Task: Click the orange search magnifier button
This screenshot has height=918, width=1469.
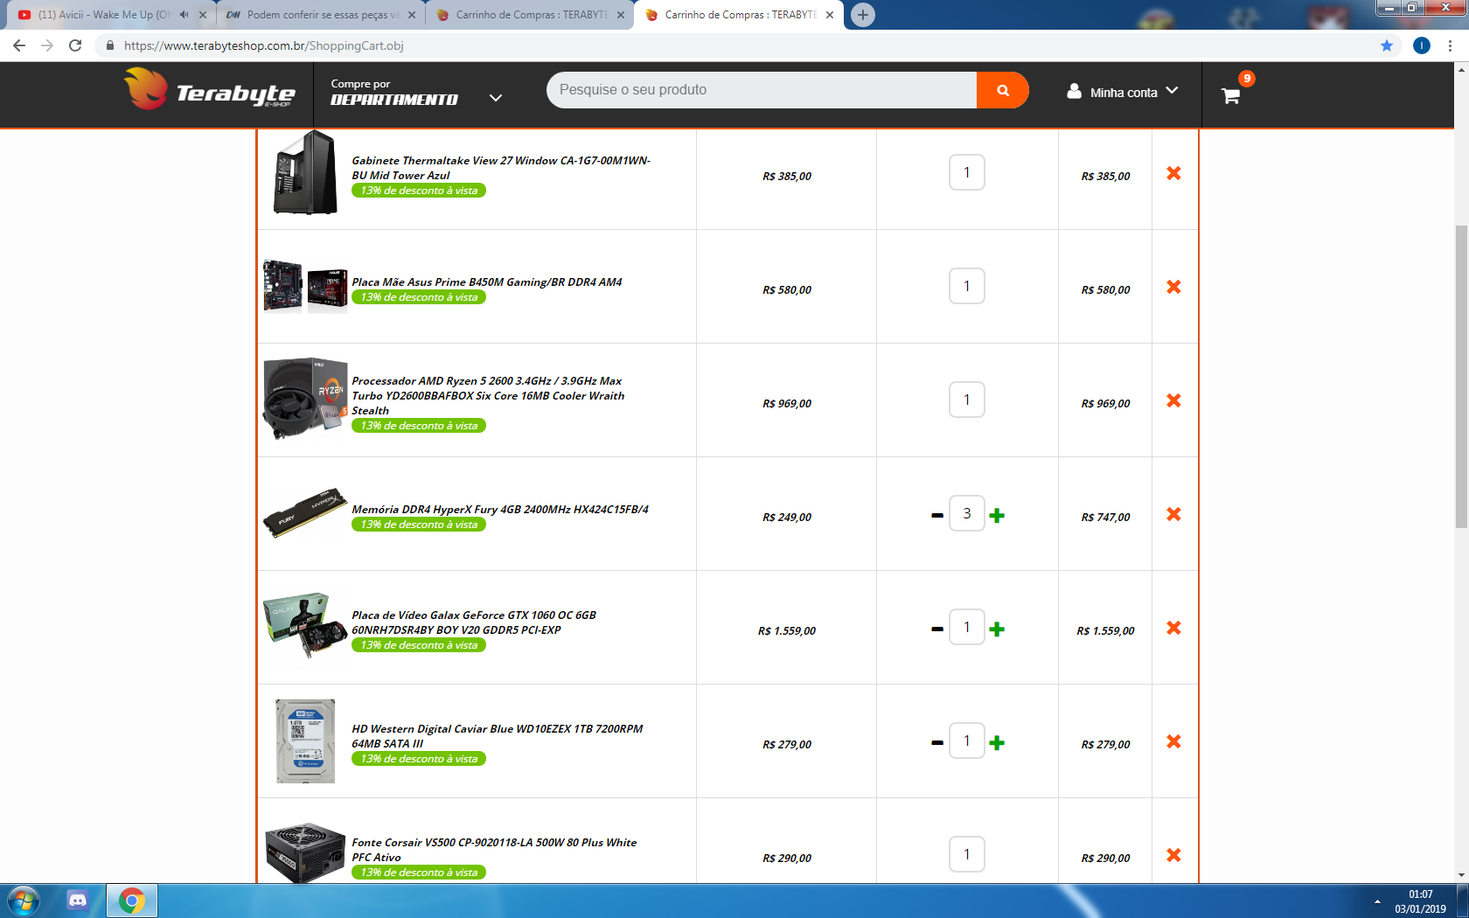Action: click(1002, 90)
